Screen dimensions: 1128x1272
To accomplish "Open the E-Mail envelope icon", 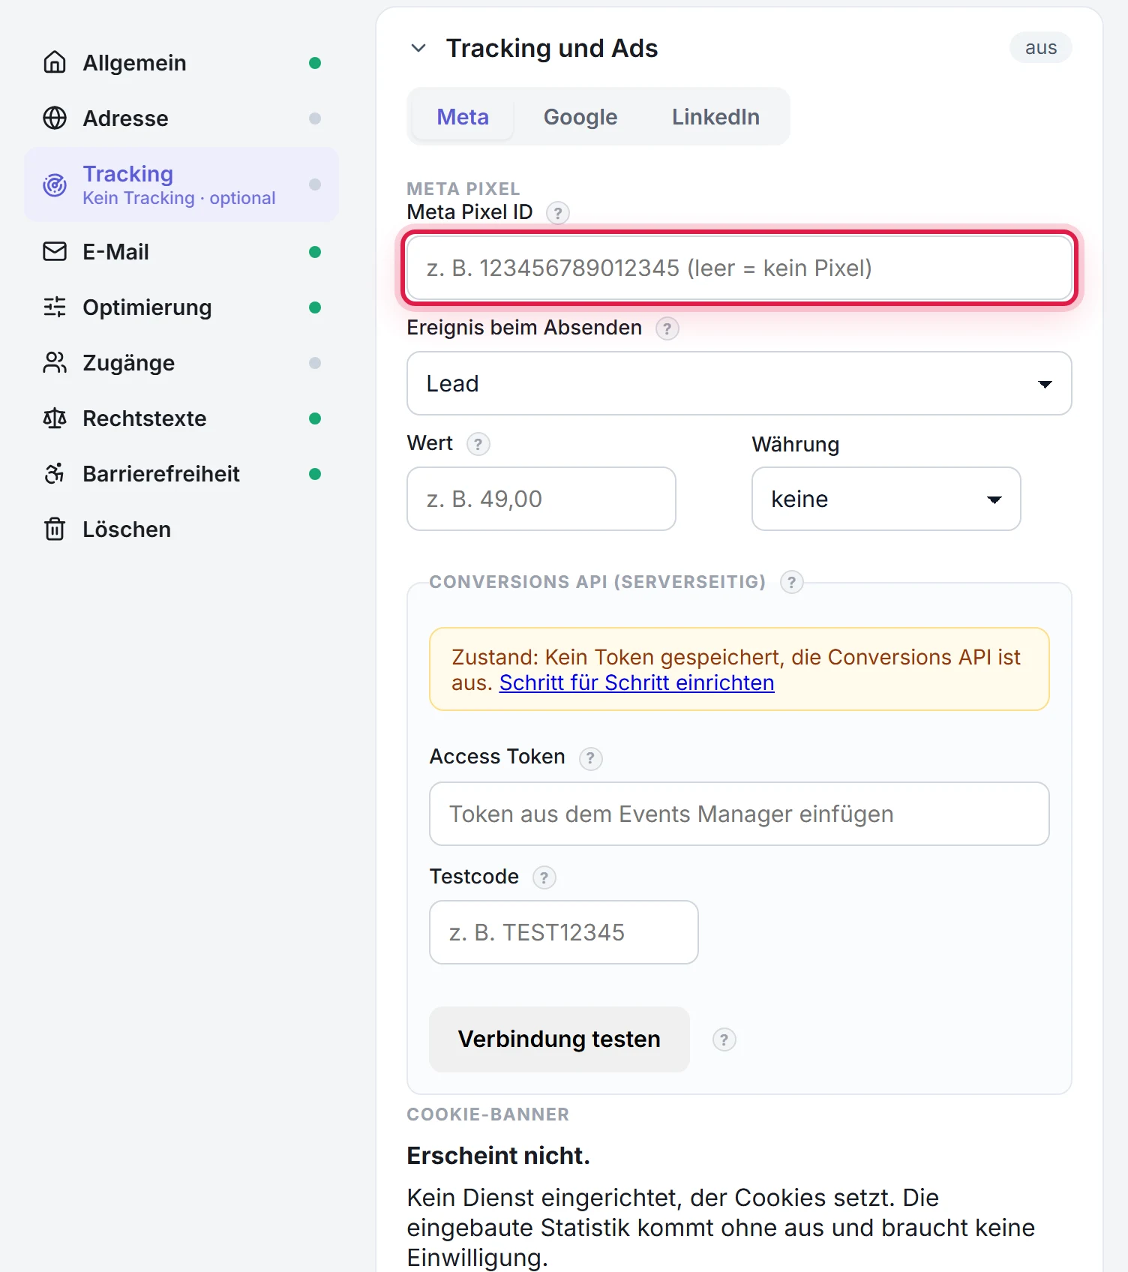I will (x=55, y=251).
